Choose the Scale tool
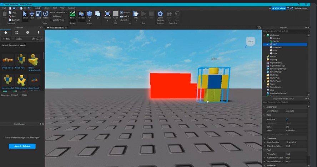This screenshot has width=317, height=167. pyautogui.click(x=39, y=15)
